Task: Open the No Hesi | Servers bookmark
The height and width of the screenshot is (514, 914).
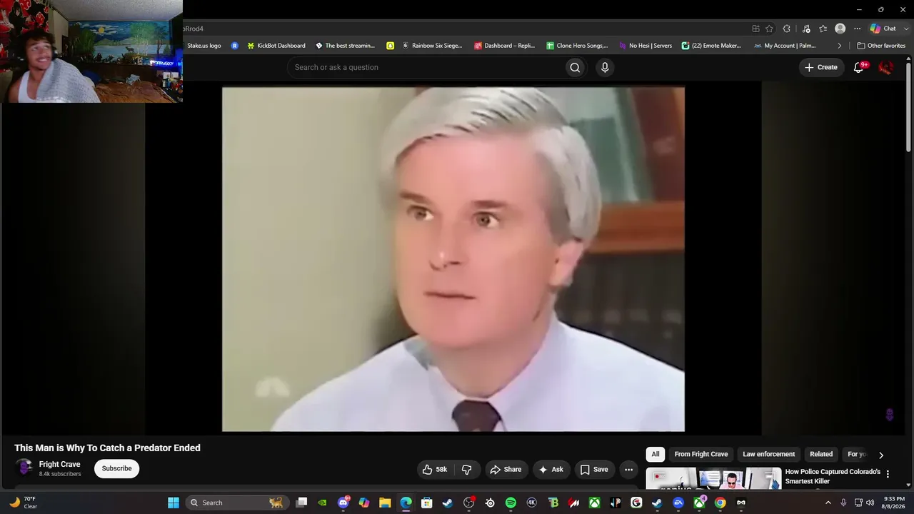Action: 646,46
